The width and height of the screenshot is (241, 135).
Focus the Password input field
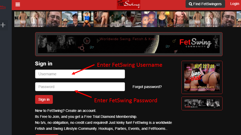(80, 87)
